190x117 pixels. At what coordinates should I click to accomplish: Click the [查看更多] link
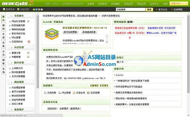click(x=75, y=109)
